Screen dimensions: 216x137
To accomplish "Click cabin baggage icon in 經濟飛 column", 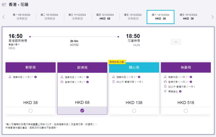I will click(62, 82).
